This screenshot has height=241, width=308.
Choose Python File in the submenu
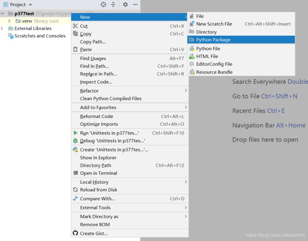208,49
